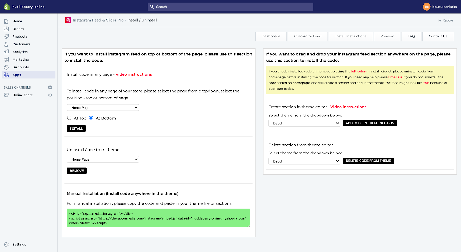
Task: Click the left column link in notice
Action: [360, 71]
